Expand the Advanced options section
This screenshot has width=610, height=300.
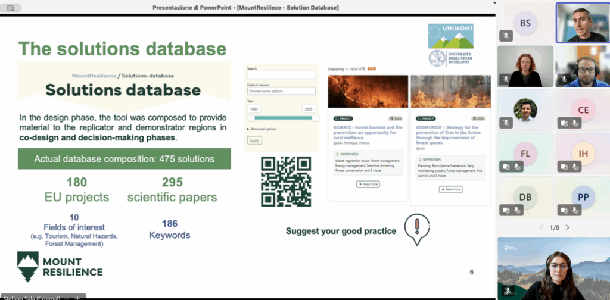pos(262,129)
